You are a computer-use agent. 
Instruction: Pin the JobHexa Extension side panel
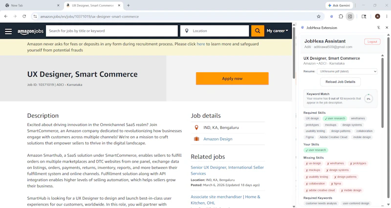coord(378,28)
